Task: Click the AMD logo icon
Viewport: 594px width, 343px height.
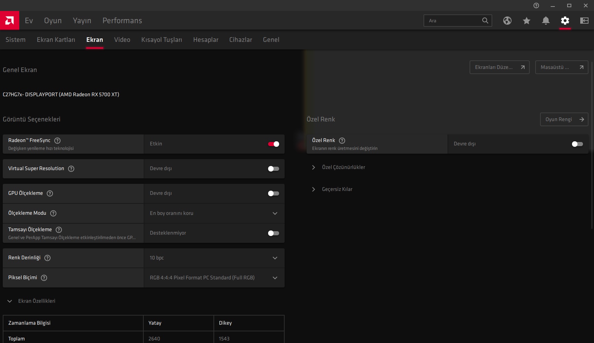Action: coord(10,21)
